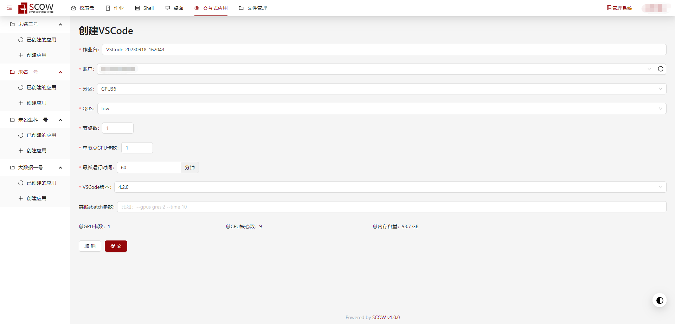
Task: Click the 提交 submit button
Action: 116,246
